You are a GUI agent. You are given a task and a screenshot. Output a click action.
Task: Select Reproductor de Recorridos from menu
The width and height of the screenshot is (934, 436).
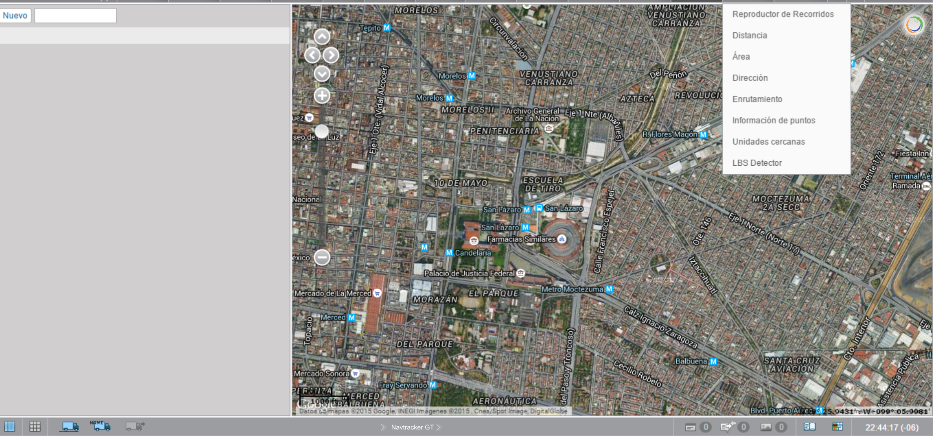coord(783,14)
